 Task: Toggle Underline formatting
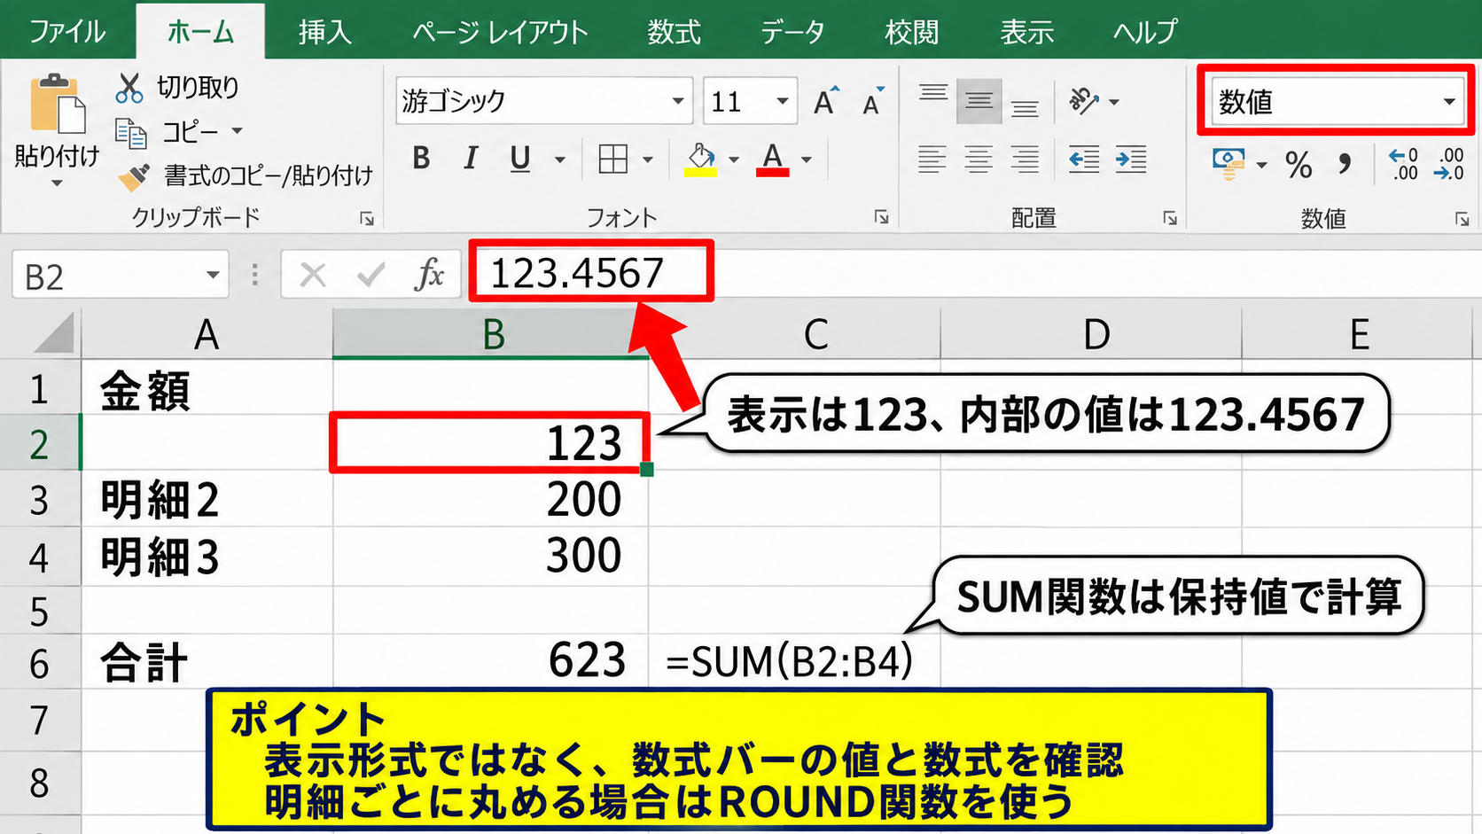520,160
